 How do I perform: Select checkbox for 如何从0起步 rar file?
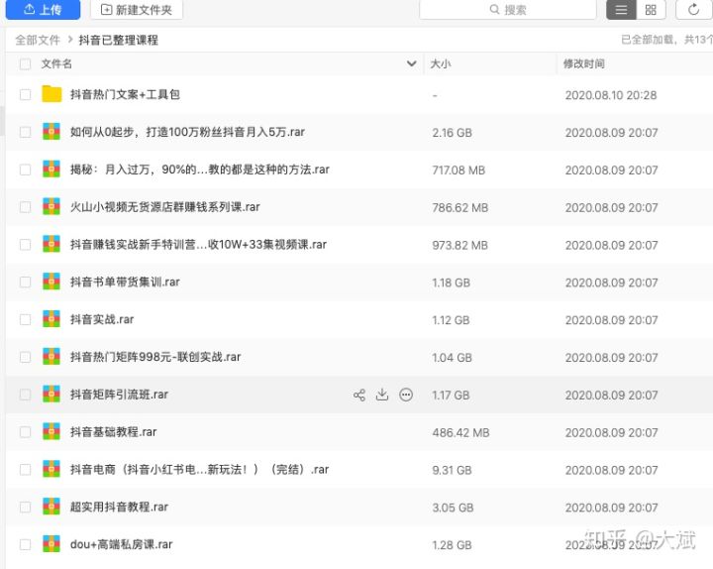pyautogui.click(x=26, y=132)
